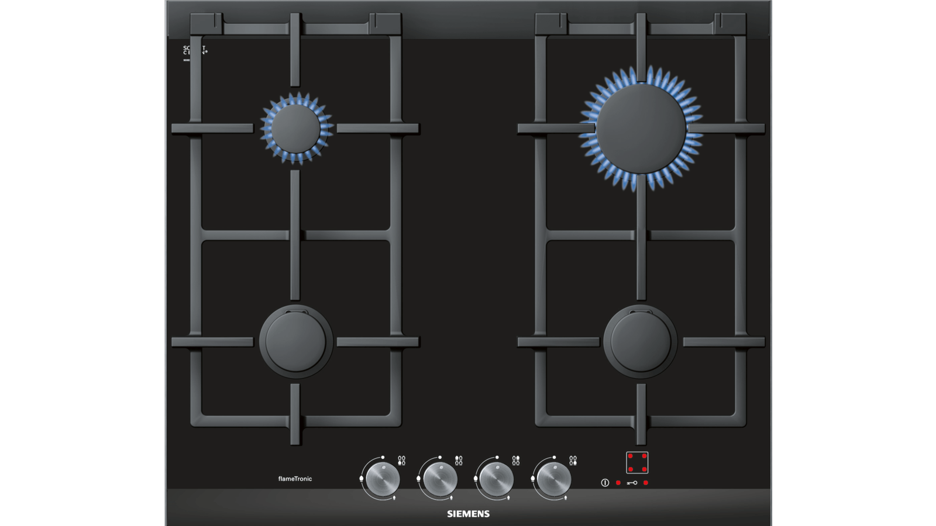The width and height of the screenshot is (936, 526).
Task: Toggle the red indicator light beside power symbol
Action: coord(618,483)
